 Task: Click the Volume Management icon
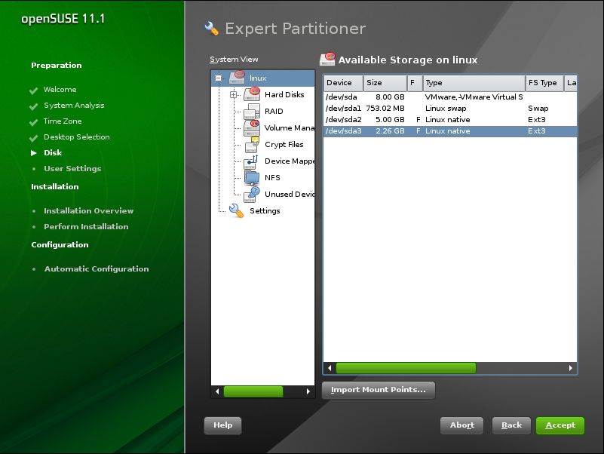(x=252, y=127)
